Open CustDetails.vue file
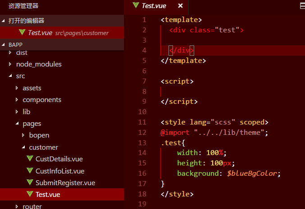 [x=59, y=159]
